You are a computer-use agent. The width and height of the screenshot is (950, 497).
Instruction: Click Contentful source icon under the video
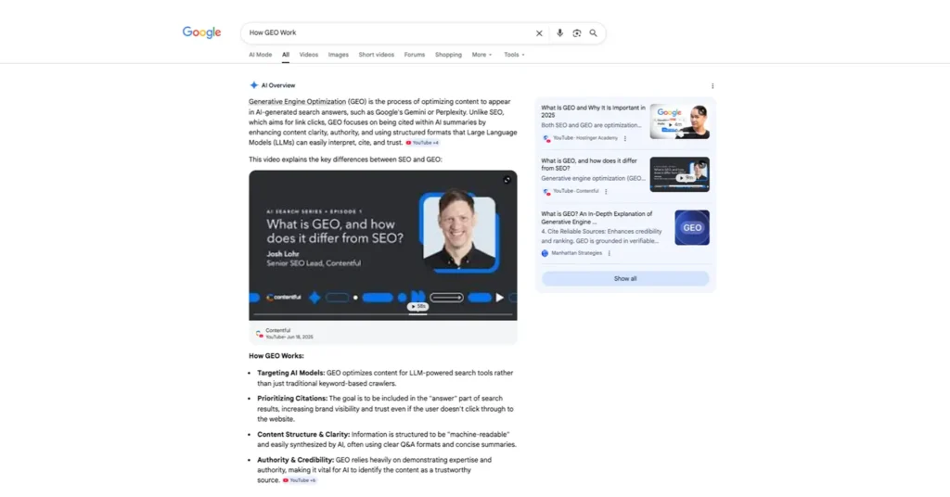coord(260,334)
